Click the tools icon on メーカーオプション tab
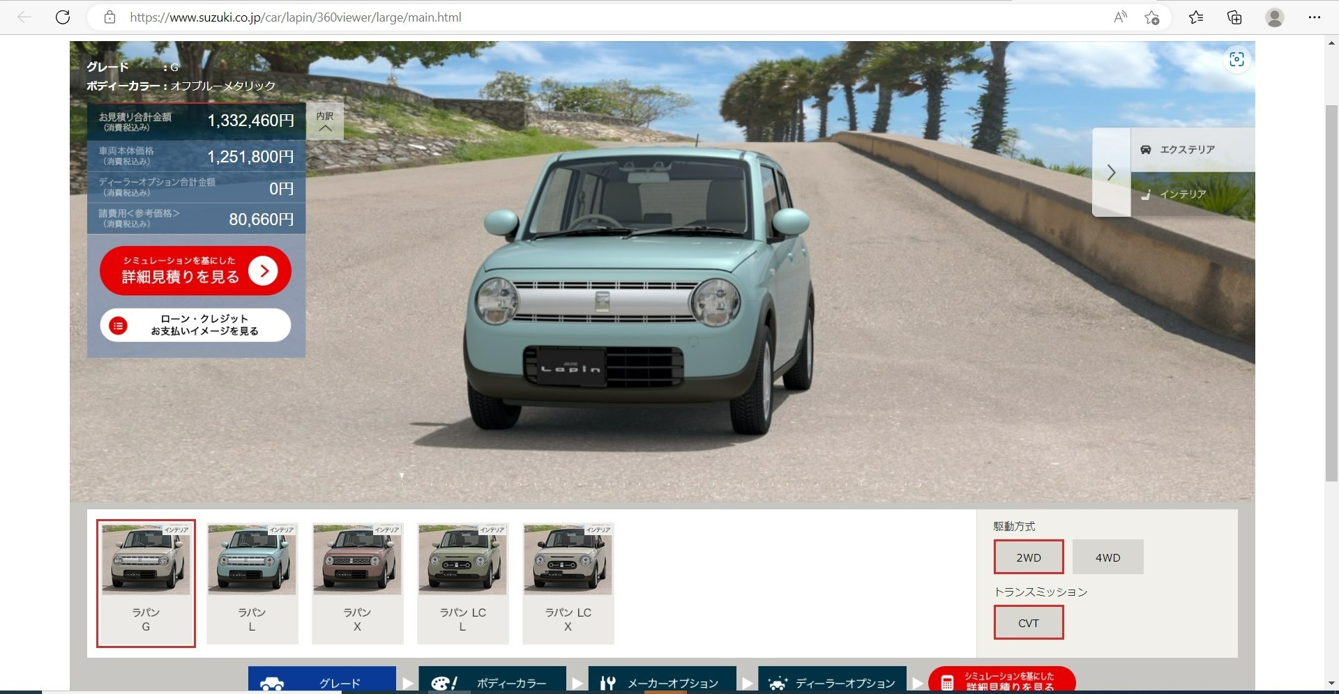This screenshot has height=694, width=1339. (x=608, y=683)
